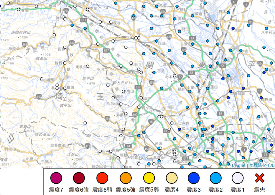
Task: Select the white marker beside 鳩山
Action: pos(123,91)
